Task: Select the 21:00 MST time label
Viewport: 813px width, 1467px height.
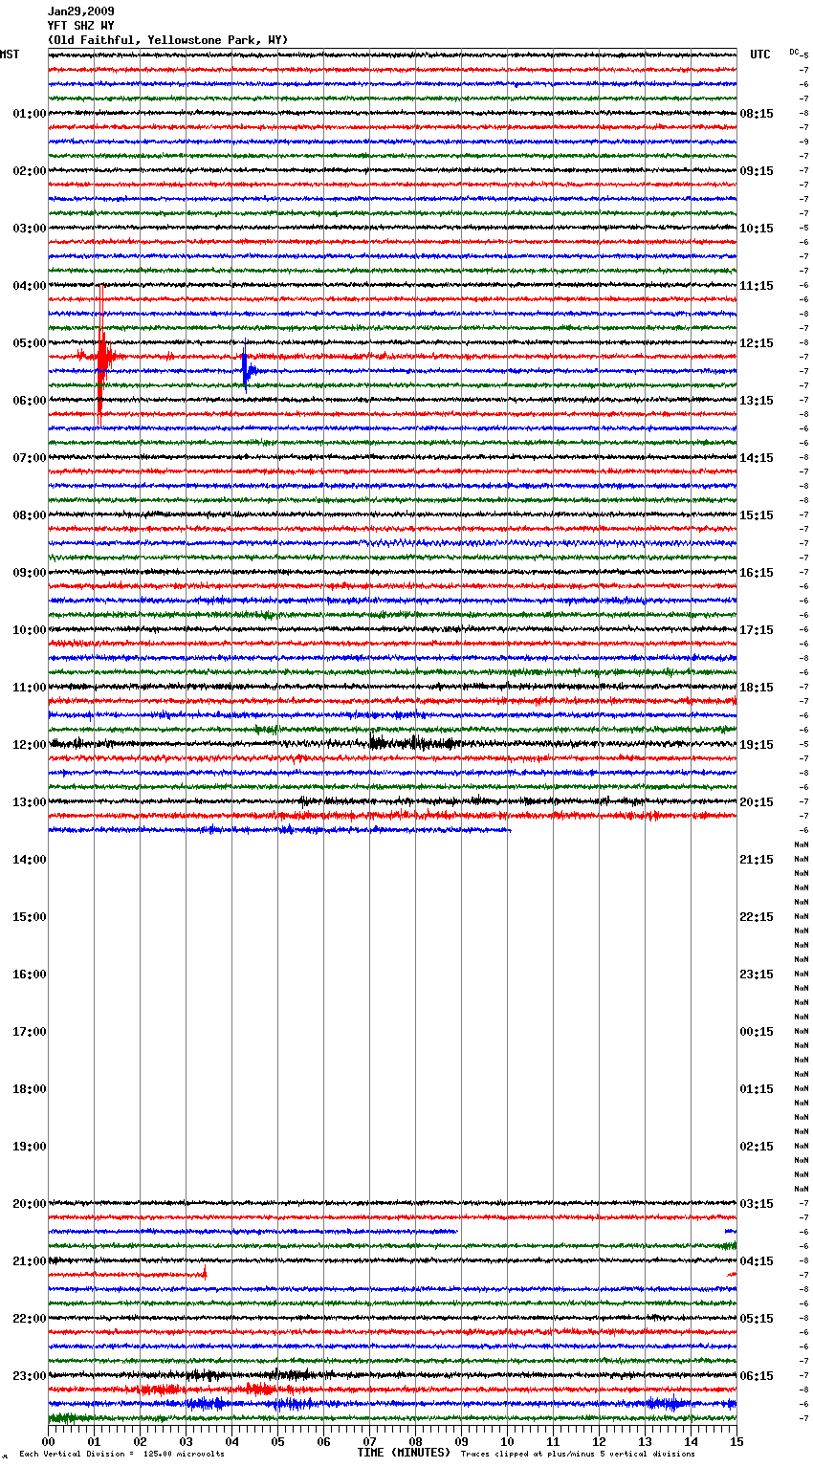Action: [x=30, y=1261]
